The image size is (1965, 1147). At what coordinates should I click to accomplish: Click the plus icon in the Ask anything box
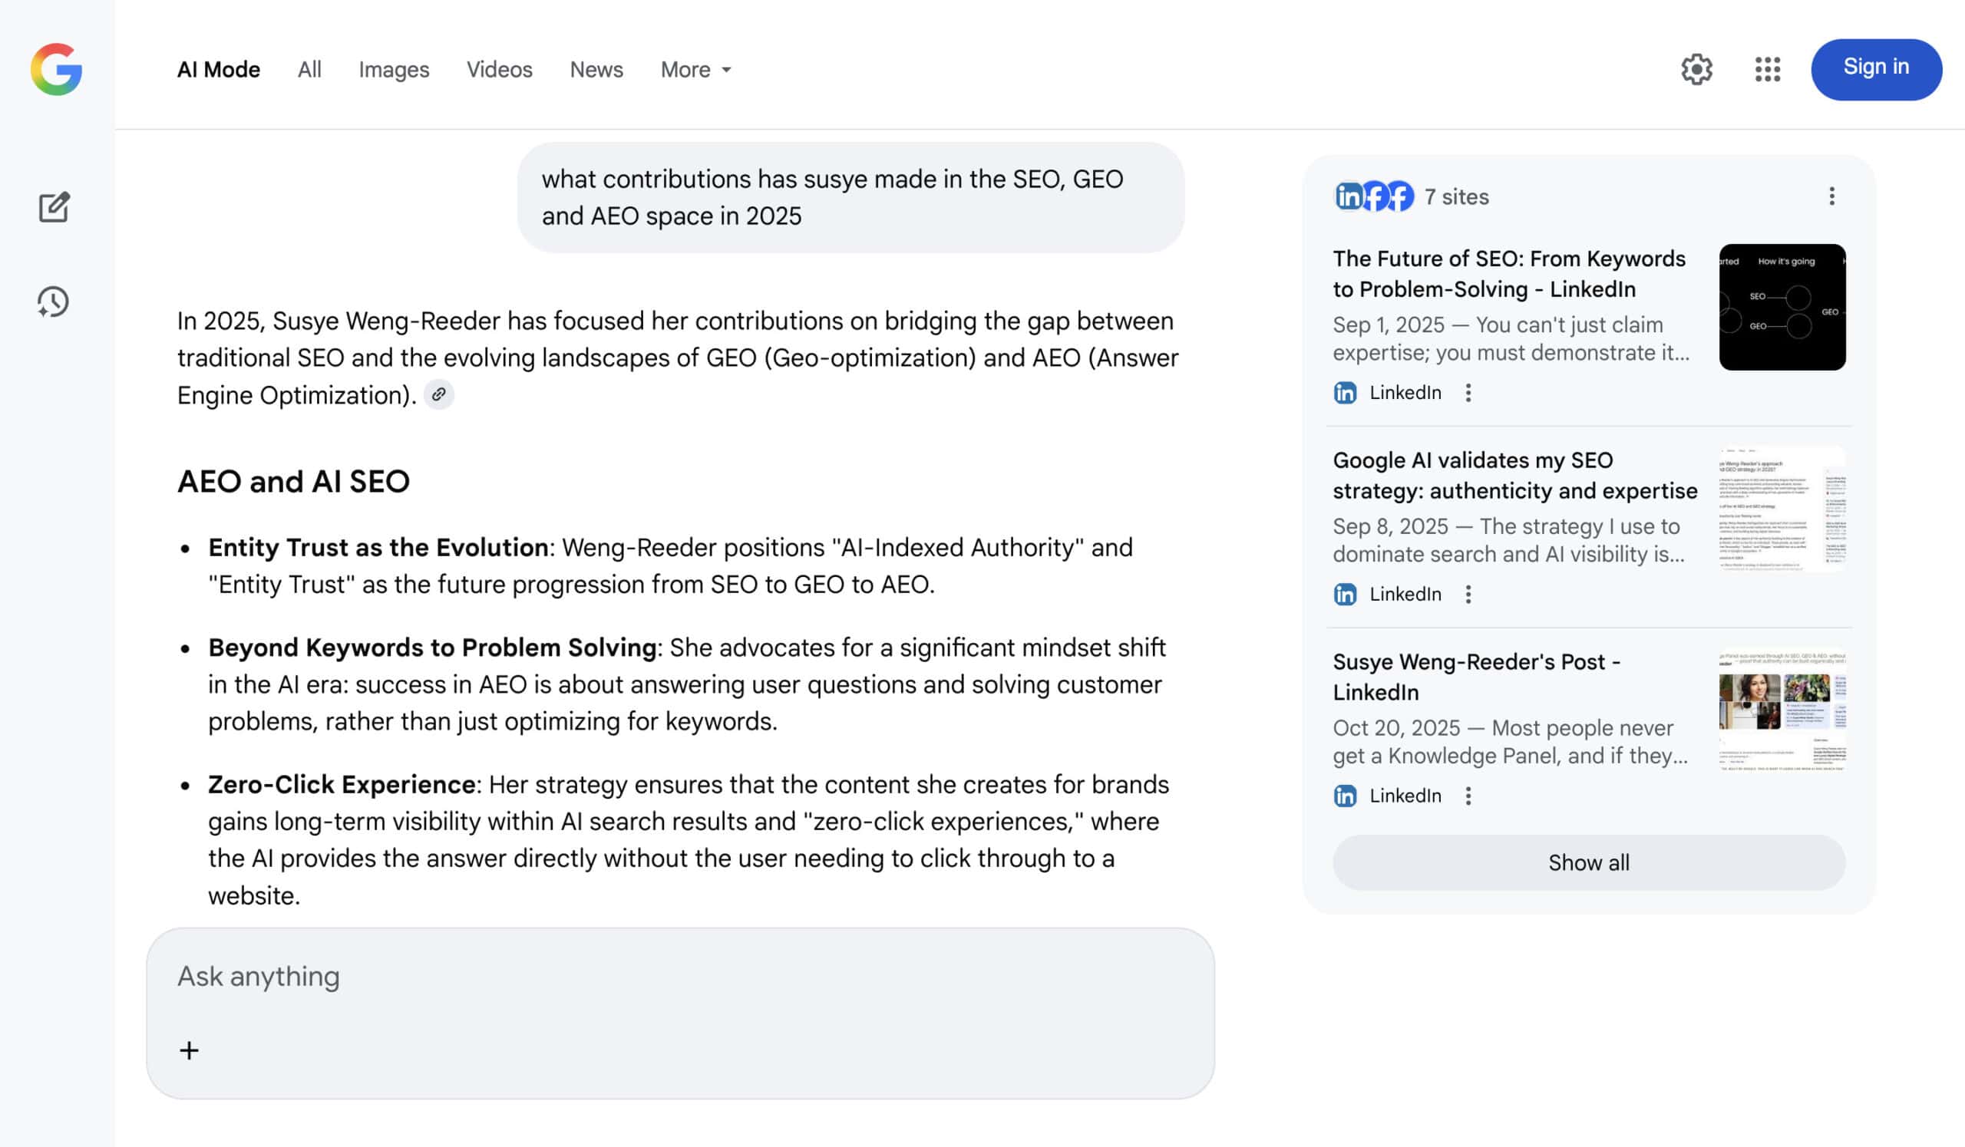[189, 1050]
